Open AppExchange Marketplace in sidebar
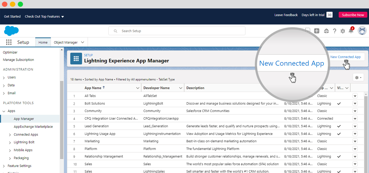 tap(33, 126)
